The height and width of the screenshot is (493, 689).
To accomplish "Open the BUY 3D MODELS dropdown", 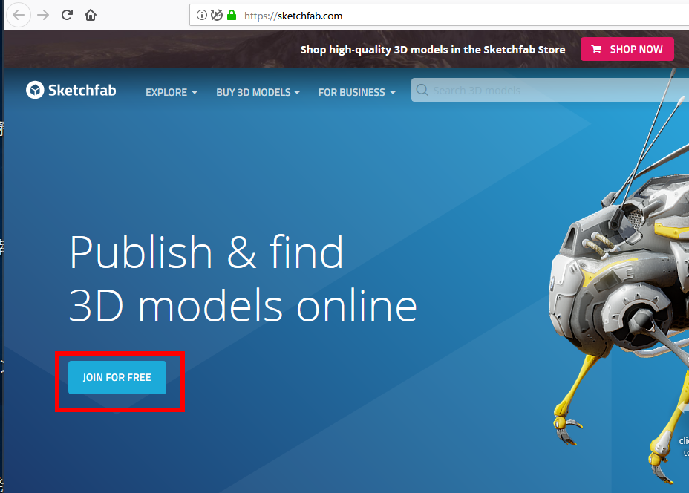I will [258, 92].
